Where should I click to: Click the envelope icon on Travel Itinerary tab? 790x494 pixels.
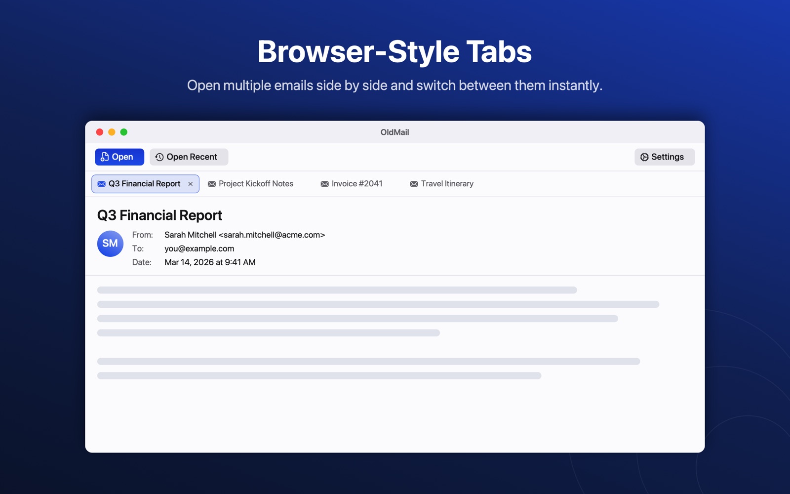(414, 184)
